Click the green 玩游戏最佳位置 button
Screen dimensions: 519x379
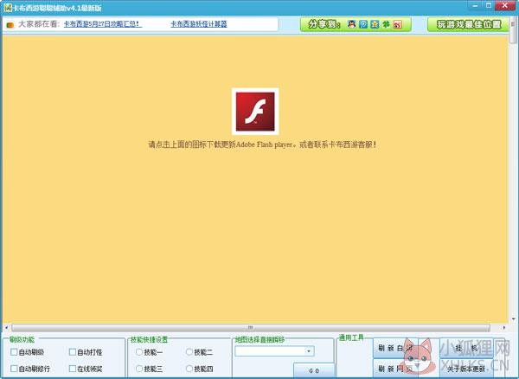click(x=468, y=24)
